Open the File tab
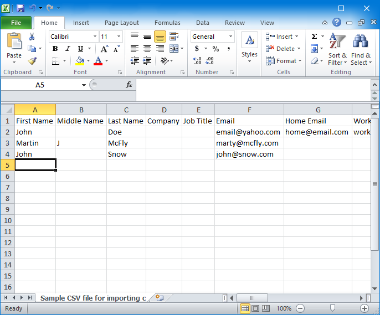 (16, 23)
